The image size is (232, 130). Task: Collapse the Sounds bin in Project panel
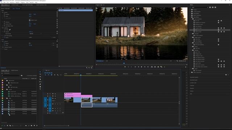(x=5, y=89)
